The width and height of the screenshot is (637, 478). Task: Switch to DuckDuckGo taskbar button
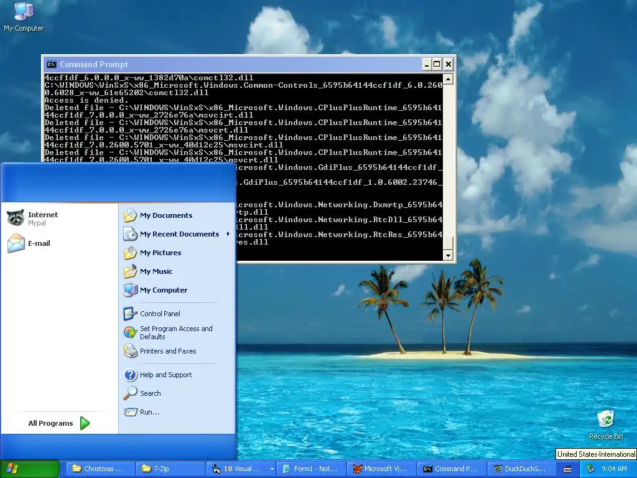(522, 469)
